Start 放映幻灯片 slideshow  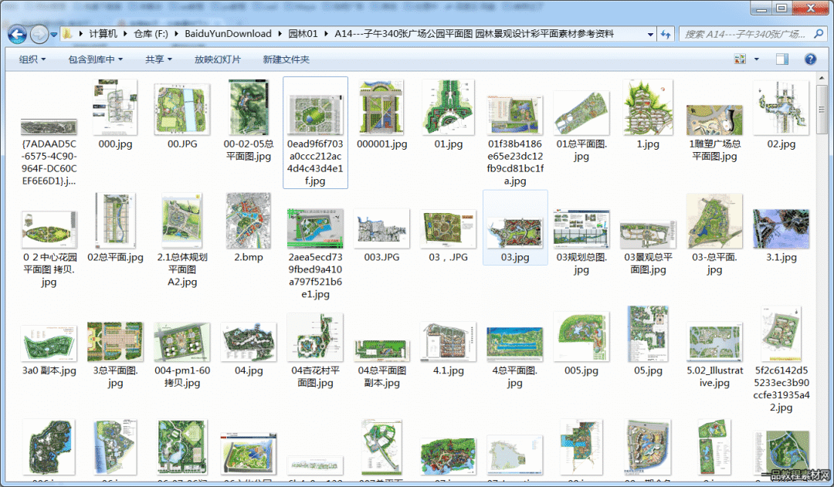tap(217, 59)
